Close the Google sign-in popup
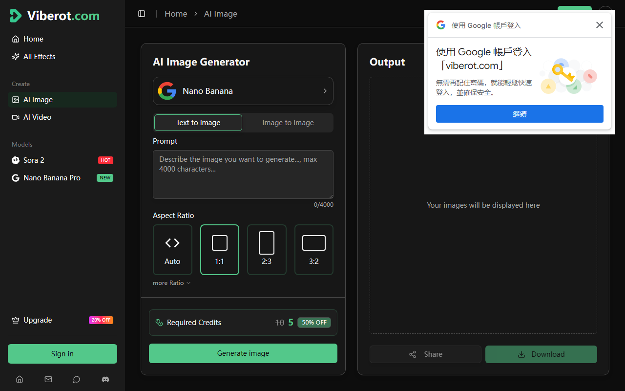Viewport: 625px width, 391px height. [600, 25]
